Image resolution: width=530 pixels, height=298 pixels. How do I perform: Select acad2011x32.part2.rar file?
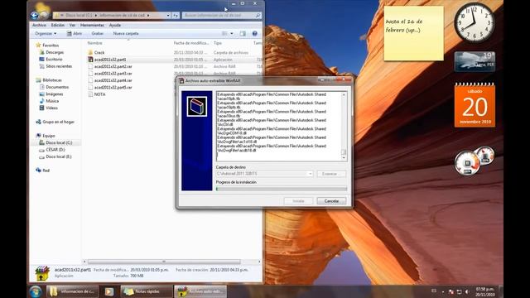point(113,66)
